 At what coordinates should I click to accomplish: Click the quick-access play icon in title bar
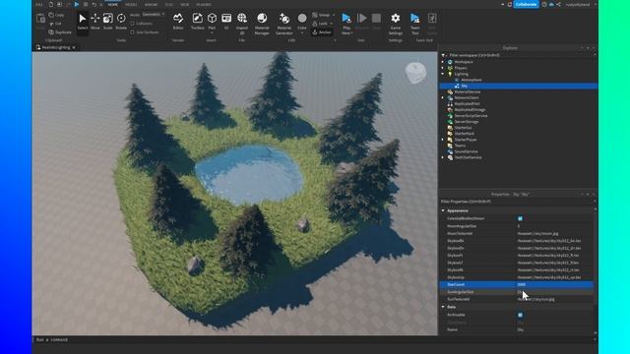click(77, 4)
